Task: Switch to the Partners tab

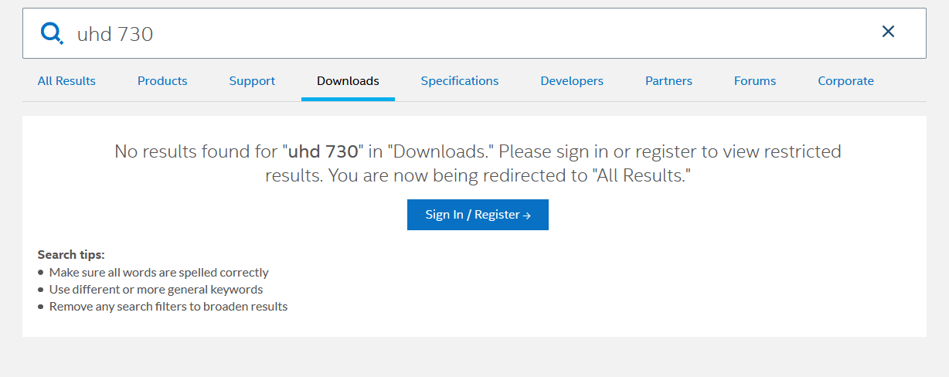Action: [668, 80]
